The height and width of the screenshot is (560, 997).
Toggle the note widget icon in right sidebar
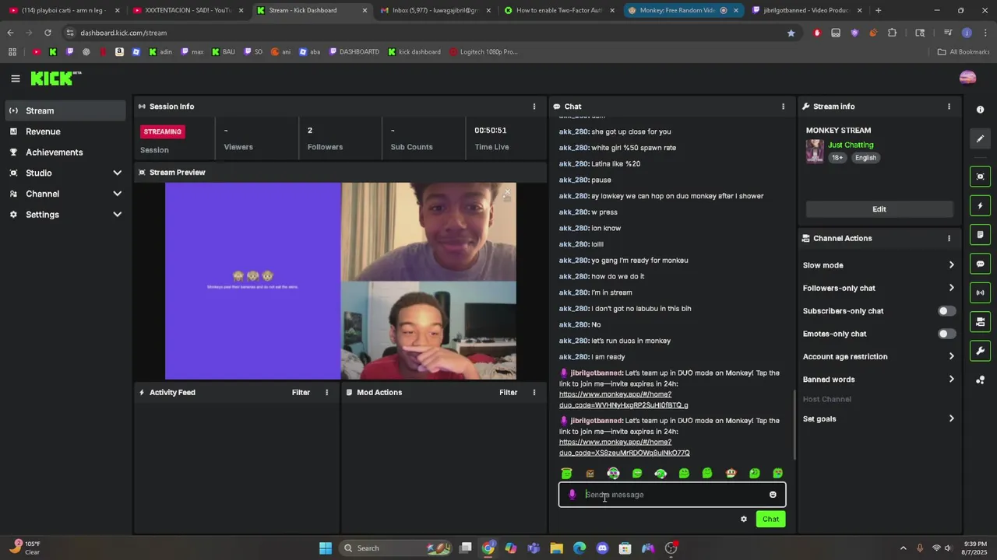tap(981, 235)
